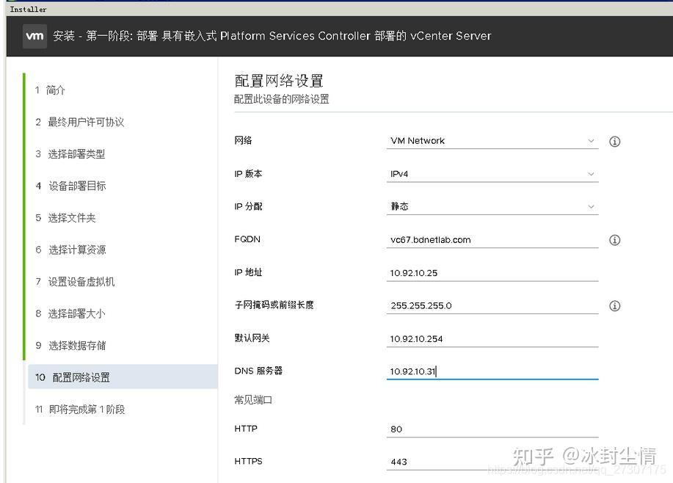Click the Installer window title
Viewport: 673px width, 483px height.
tap(29, 9)
